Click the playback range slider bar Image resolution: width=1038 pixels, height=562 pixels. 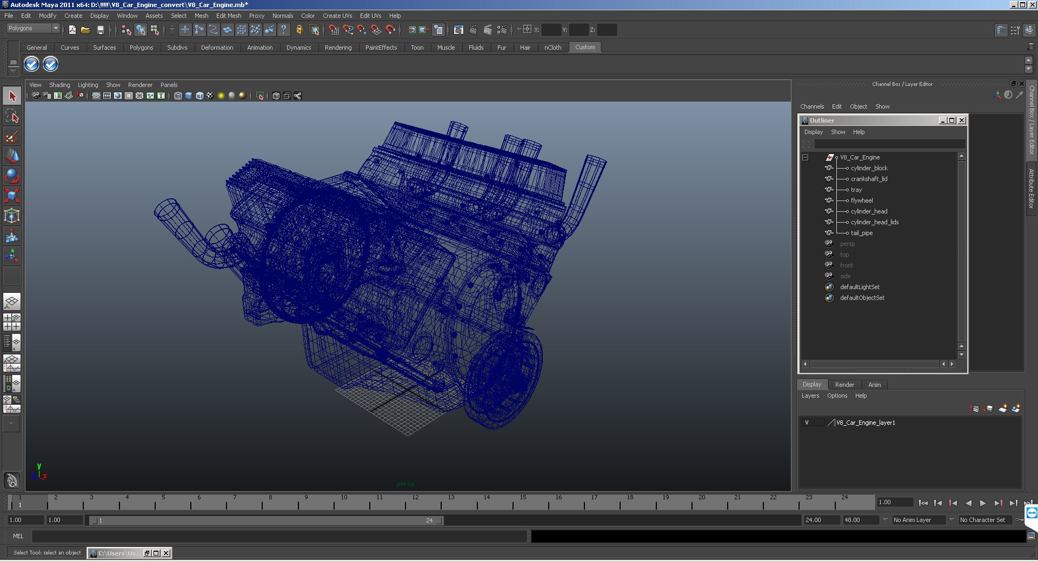point(266,520)
